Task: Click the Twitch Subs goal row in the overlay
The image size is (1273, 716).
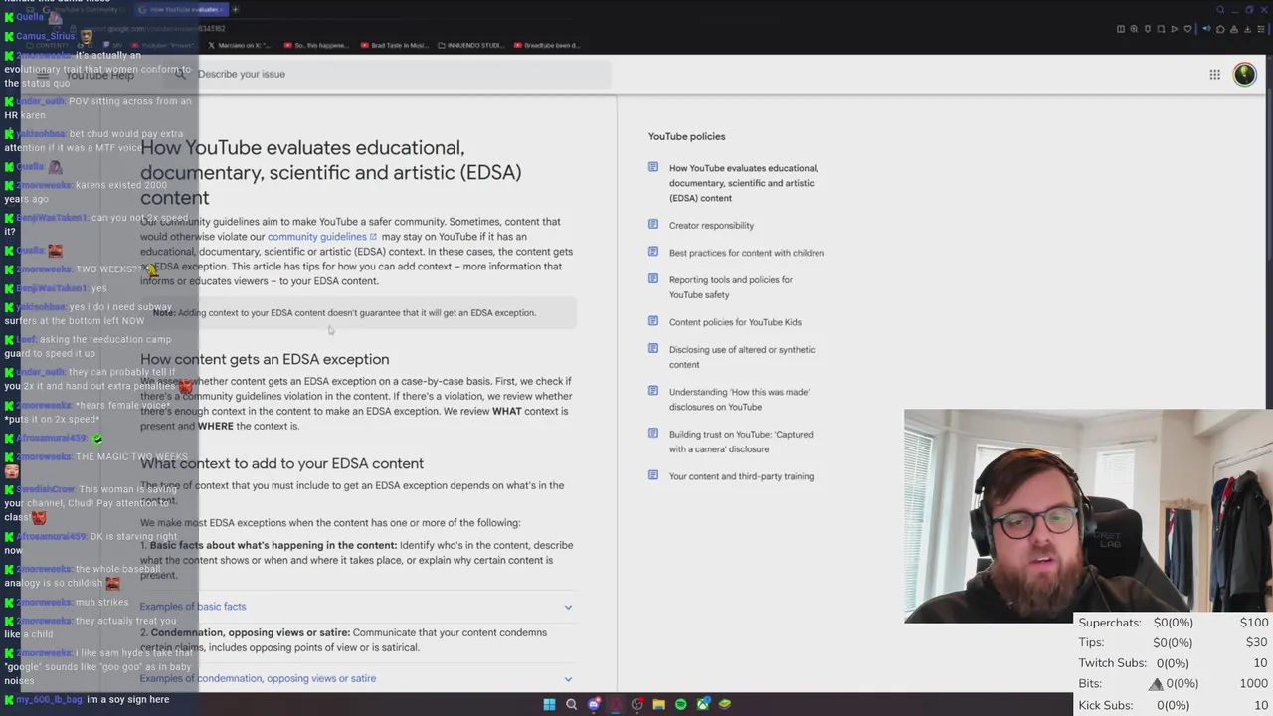Action: tap(1173, 663)
